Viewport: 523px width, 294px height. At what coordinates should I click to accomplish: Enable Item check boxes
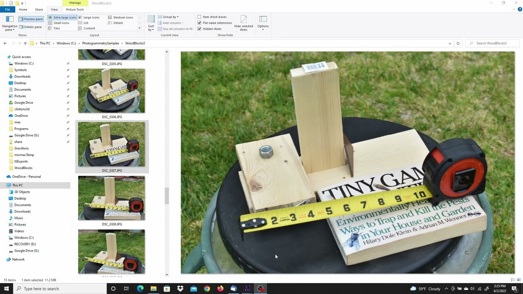[x=199, y=17]
